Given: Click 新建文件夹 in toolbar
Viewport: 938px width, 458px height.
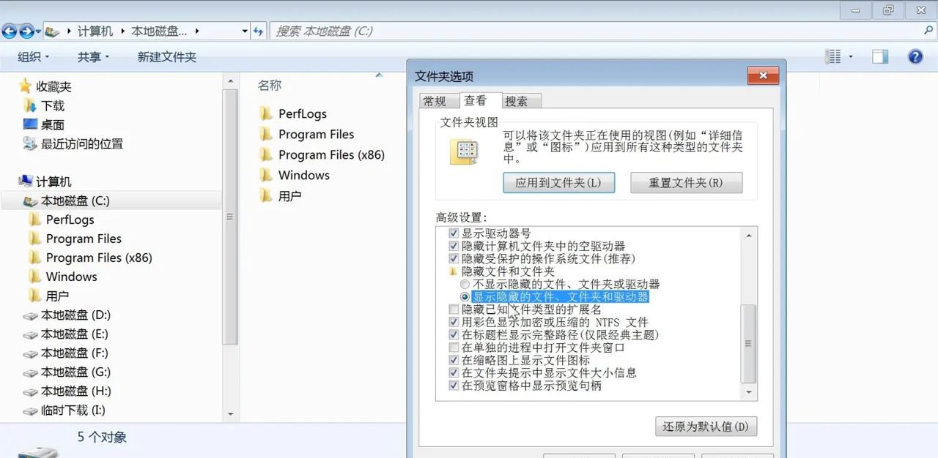Looking at the screenshot, I should 167,56.
